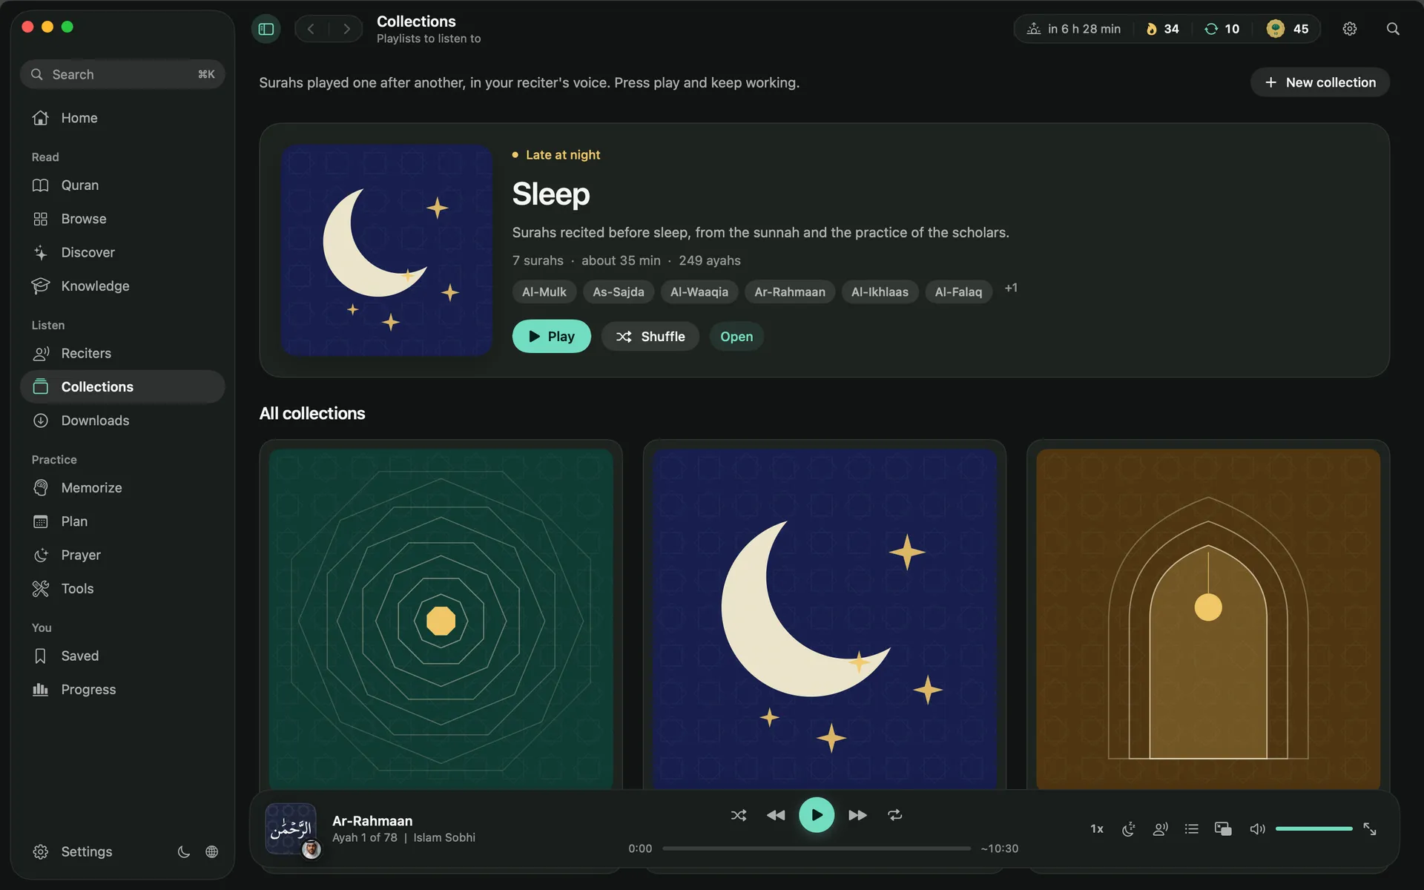Show the +1 more surahs tag

pyautogui.click(x=1011, y=289)
